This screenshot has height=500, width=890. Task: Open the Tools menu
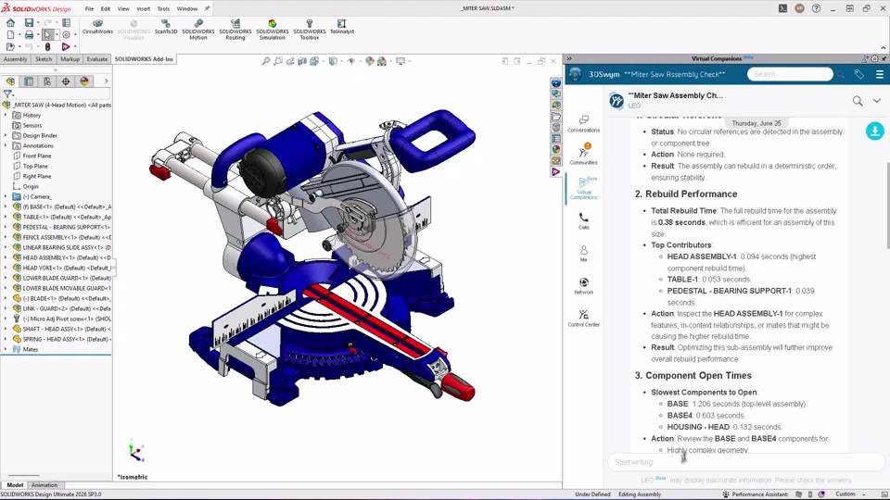pos(163,8)
